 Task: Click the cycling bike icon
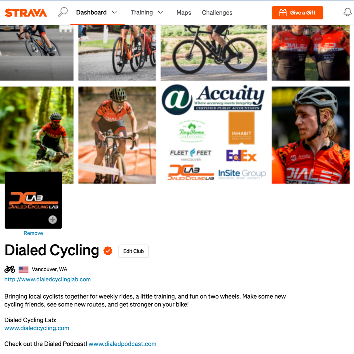(x=10, y=269)
